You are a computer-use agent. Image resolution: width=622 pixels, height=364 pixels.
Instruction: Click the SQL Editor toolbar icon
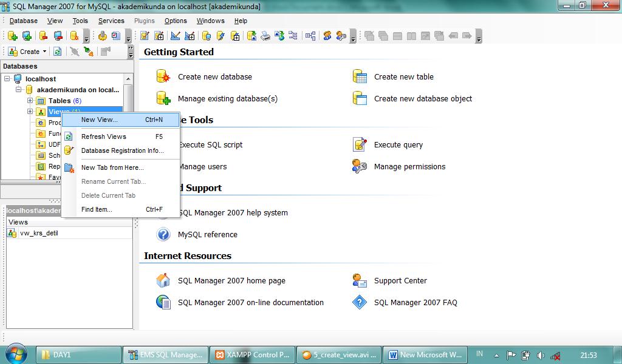click(x=145, y=36)
